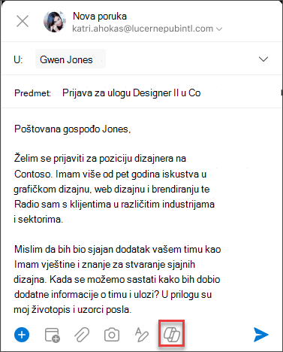This screenshot has width=283, height=352.
Task: Insert calendar availability with calendar-plus icon
Action: pos(52,335)
